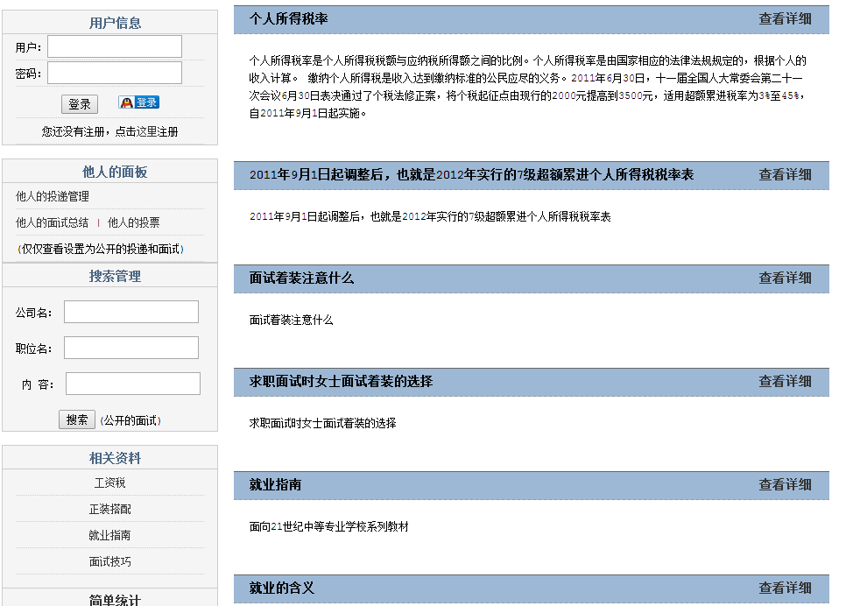
Task: View details of 就业的含义 article
Action: tap(785, 588)
